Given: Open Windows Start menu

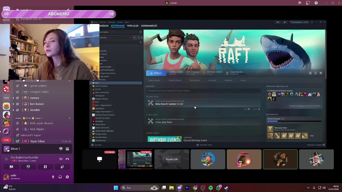Looking at the screenshot, I should [116, 188].
